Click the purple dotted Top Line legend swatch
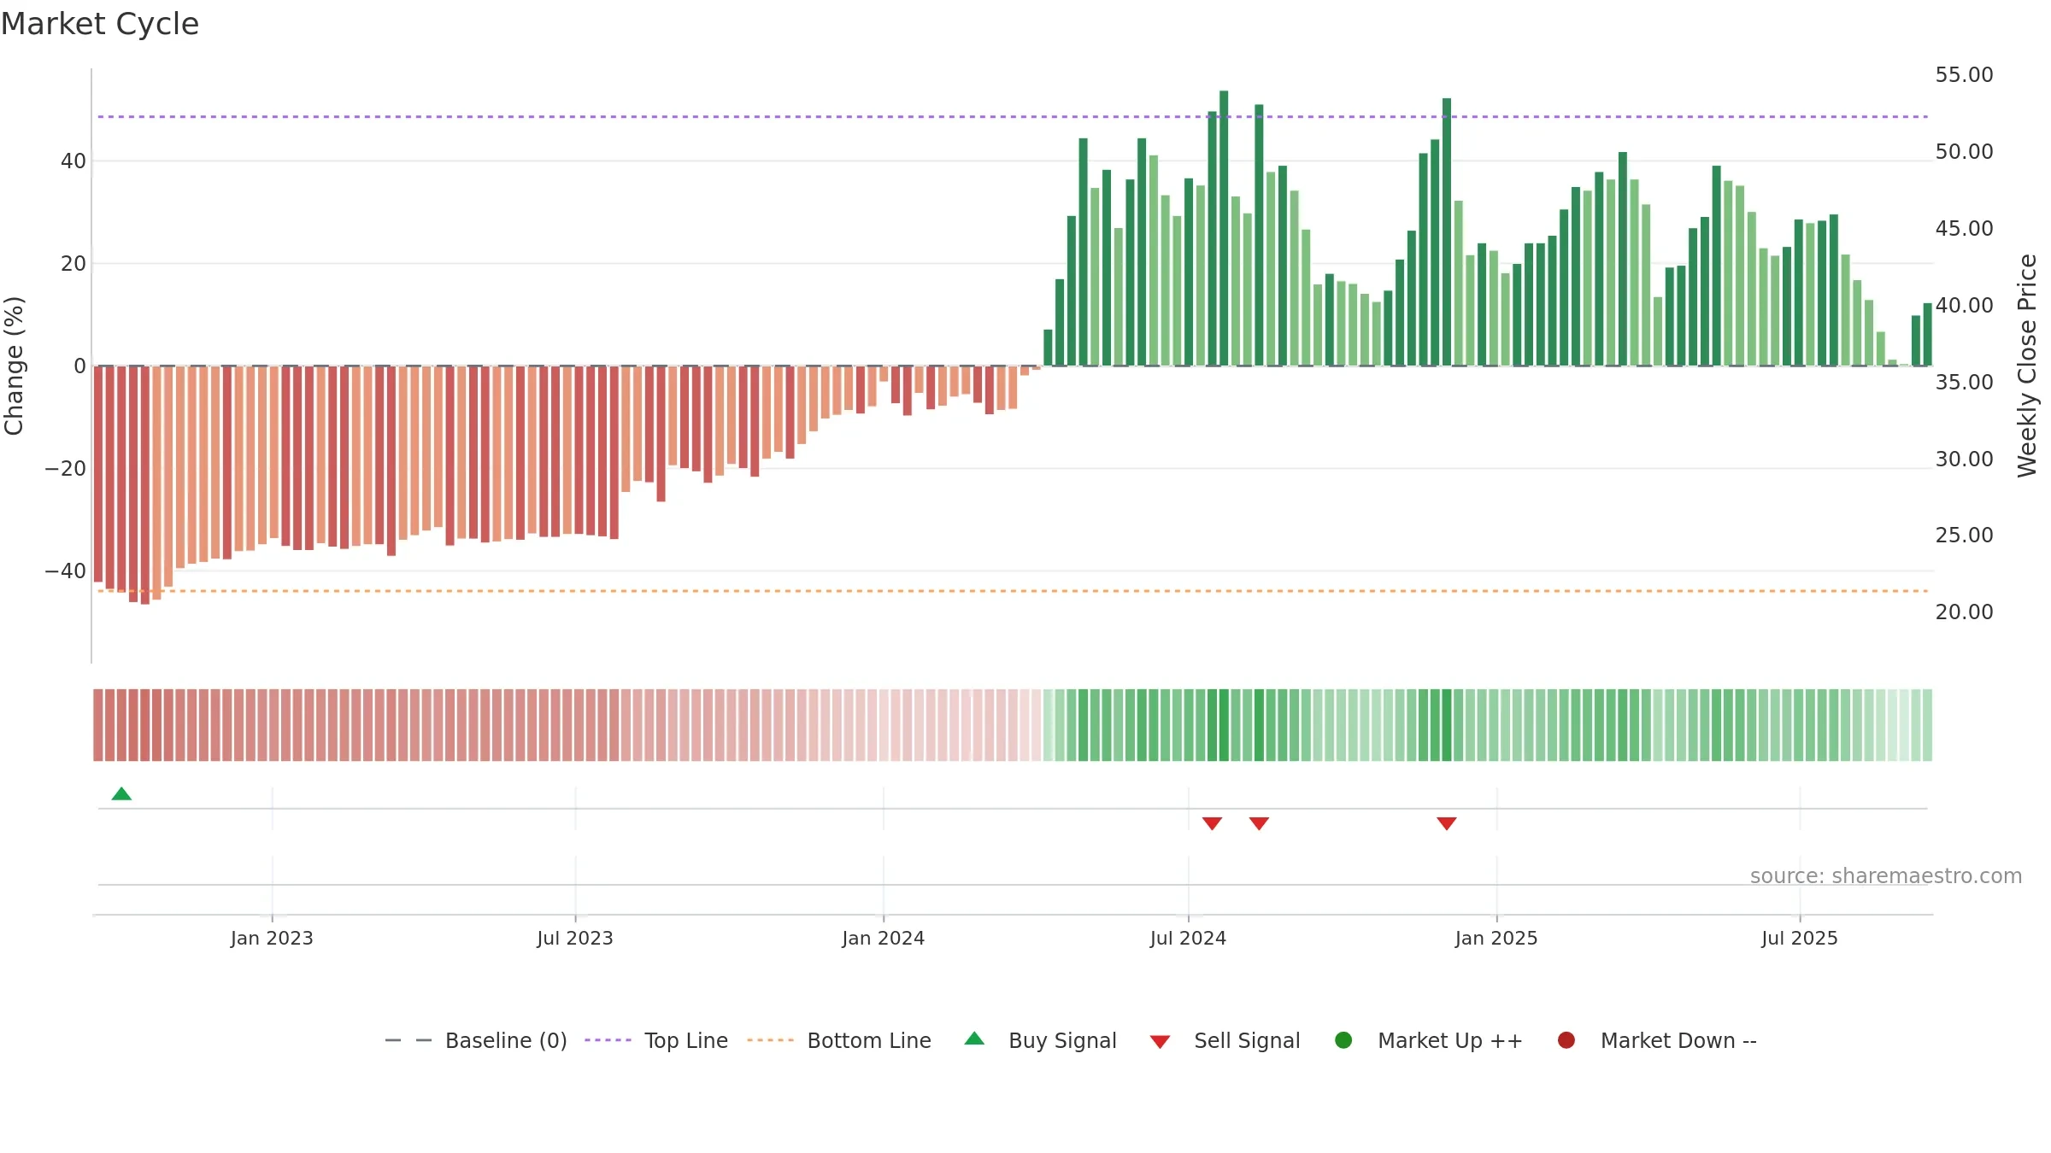2051x1153 pixels. [x=608, y=1040]
